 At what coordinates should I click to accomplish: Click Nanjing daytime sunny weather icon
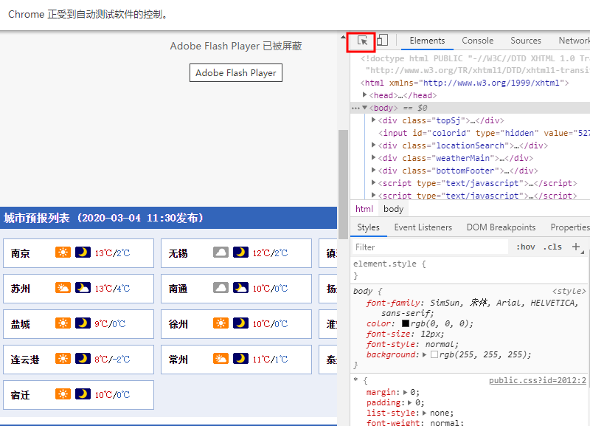click(x=63, y=252)
